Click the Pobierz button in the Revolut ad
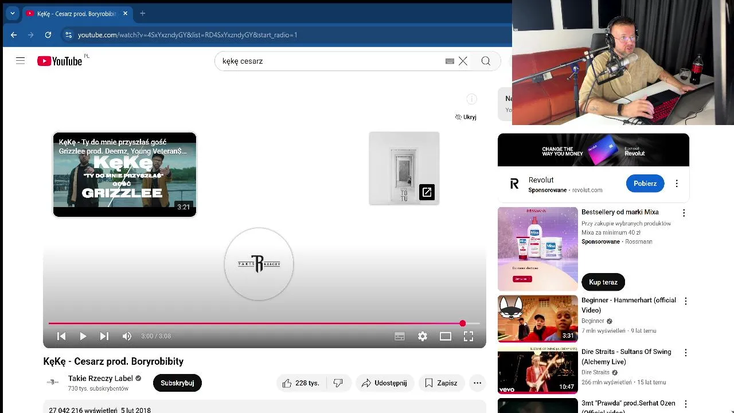The width and height of the screenshot is (734, 413). point(645,184)
